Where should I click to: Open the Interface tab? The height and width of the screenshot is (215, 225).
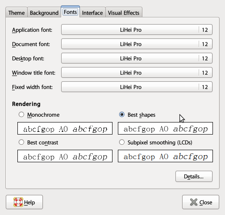[92, 13]
